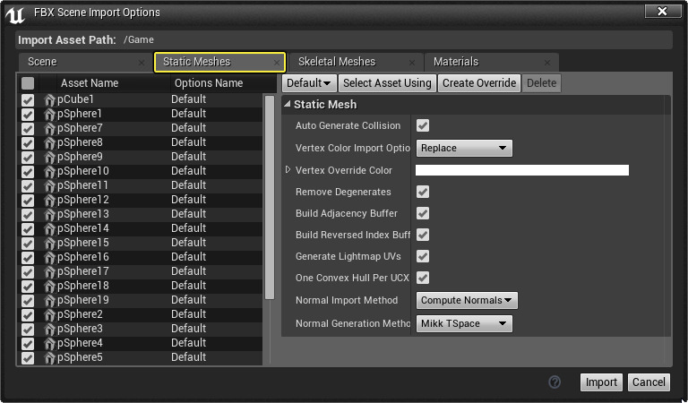Click the Import button
This screenshot has height=403, width=688.
click(601, 382)
